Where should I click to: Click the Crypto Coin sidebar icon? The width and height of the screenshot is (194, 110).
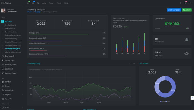coord(2,60)
